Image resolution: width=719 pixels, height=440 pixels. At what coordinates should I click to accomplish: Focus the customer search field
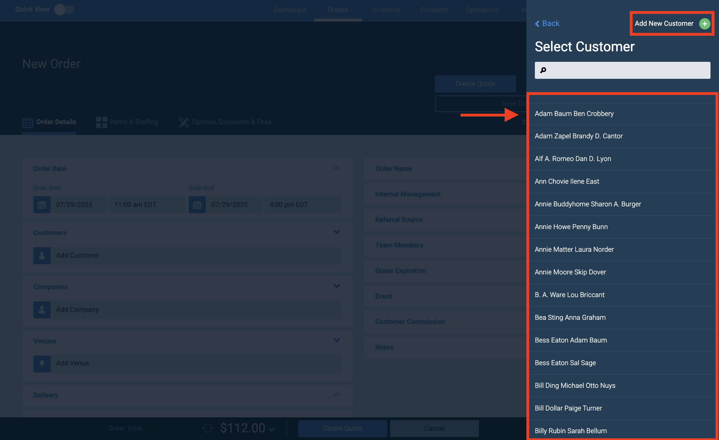click(x=622, y=70)
